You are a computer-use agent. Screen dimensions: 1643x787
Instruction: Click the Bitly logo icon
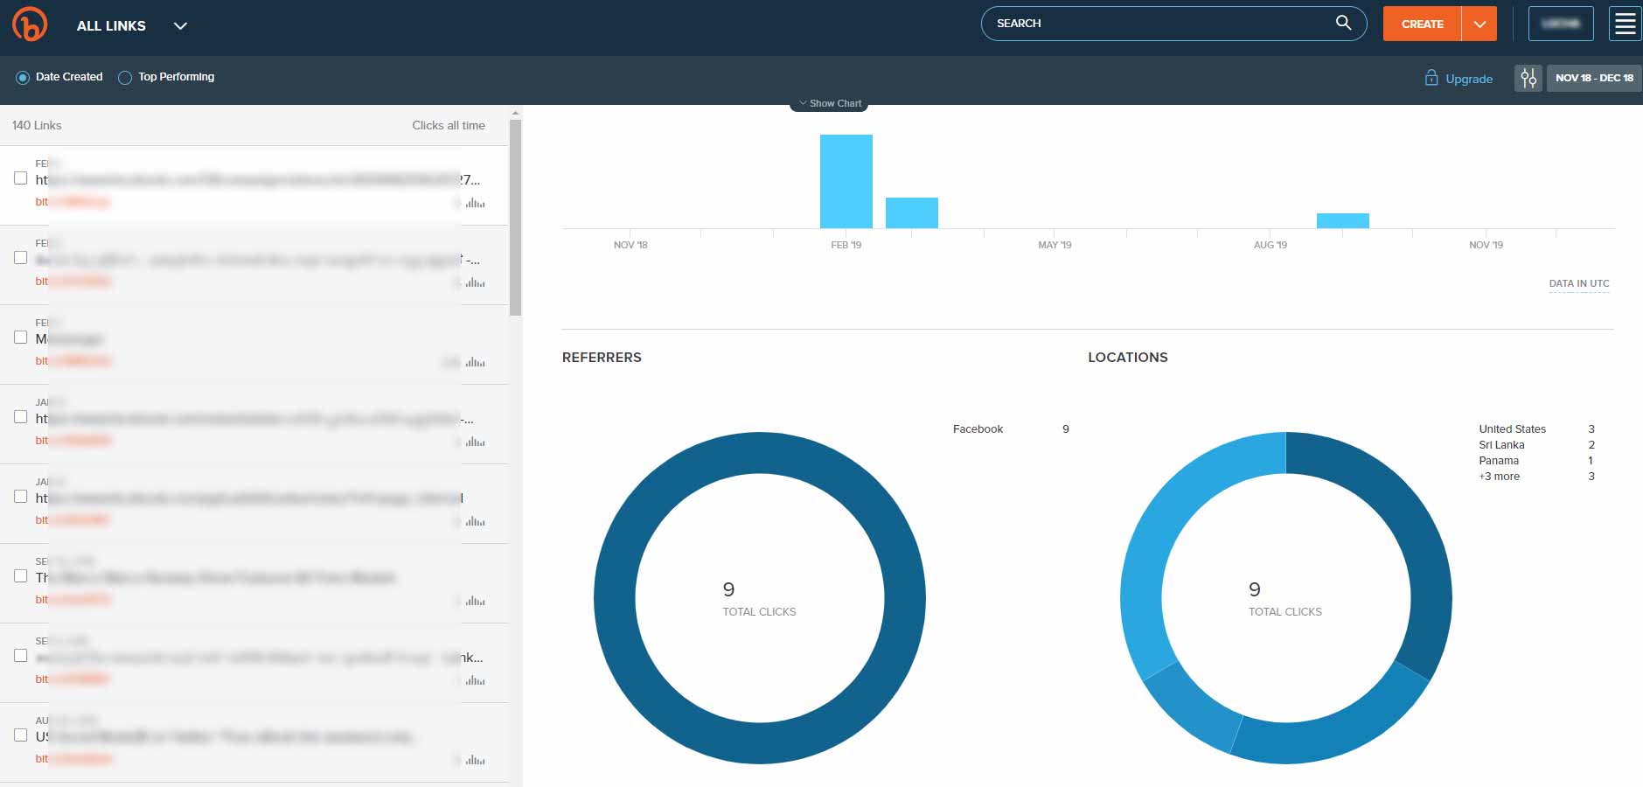30,24
